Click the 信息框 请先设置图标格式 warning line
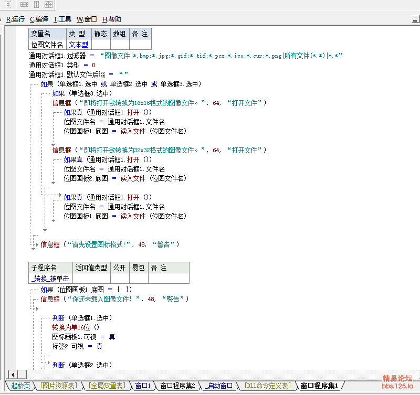The height and width of the screenshot is (395, 420). pyautogui.click(x=110, y=244)
